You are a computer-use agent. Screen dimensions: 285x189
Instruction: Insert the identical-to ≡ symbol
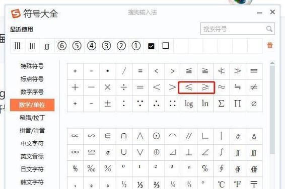point(254,71)
